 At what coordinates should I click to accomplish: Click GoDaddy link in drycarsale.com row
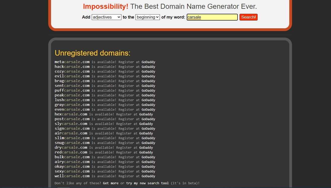[146, 148]
